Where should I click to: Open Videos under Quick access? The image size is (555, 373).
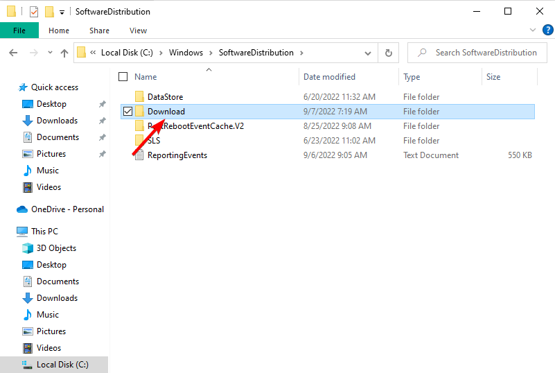[49, 187]
